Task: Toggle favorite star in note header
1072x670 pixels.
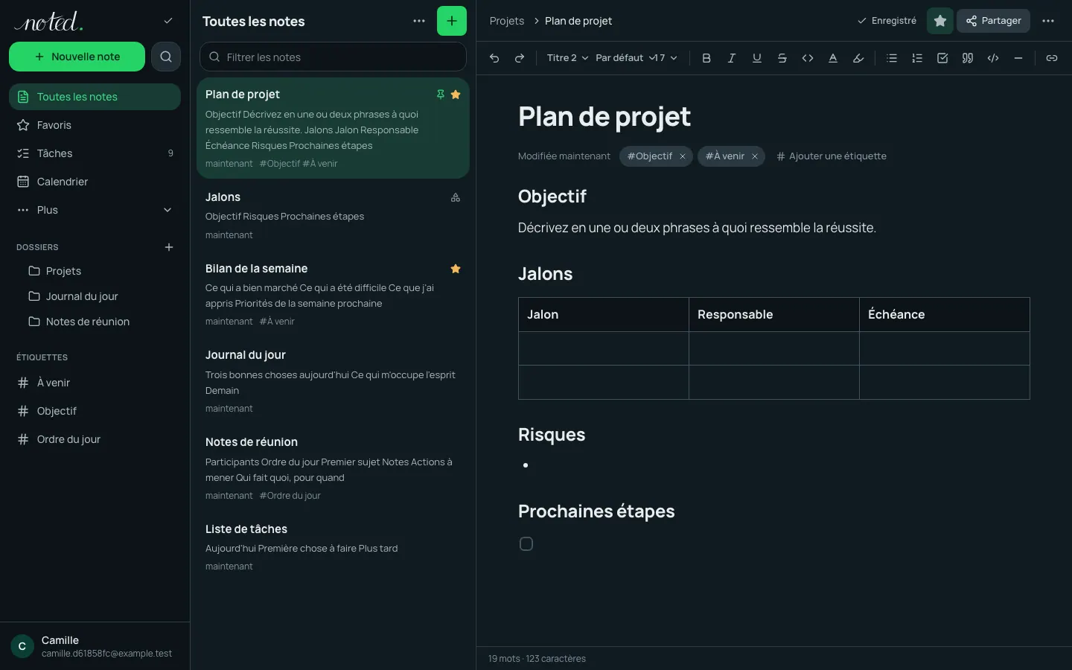Action: tap(940, 21)
